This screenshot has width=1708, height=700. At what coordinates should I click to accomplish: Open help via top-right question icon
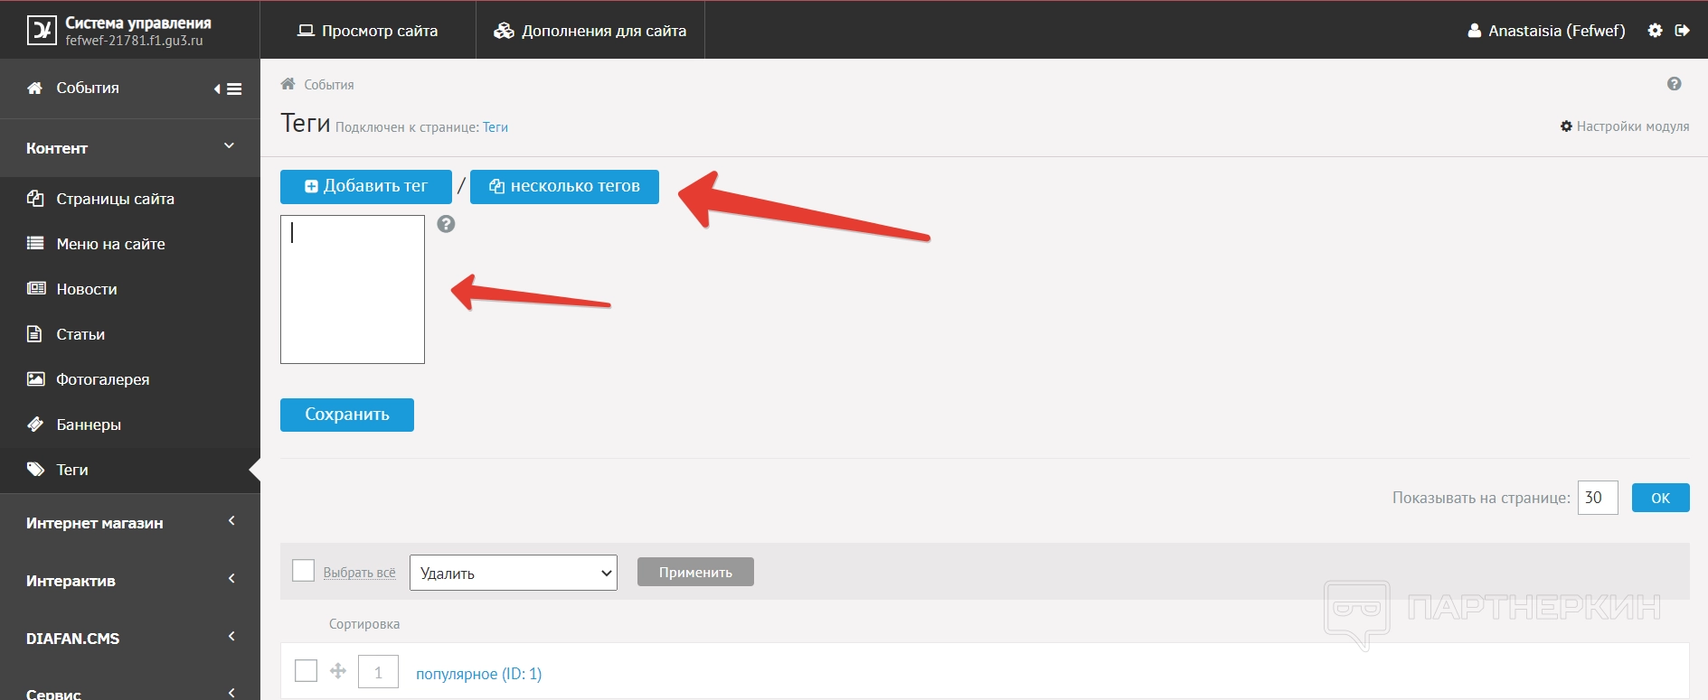tap(1674, 84)
